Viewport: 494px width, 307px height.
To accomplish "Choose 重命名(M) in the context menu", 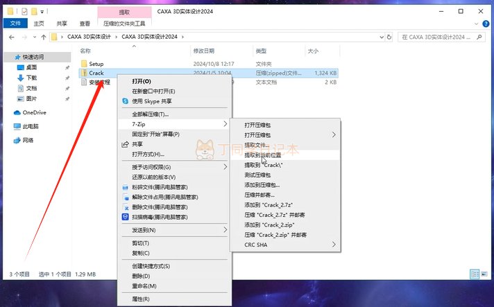I will coord(144,286).
